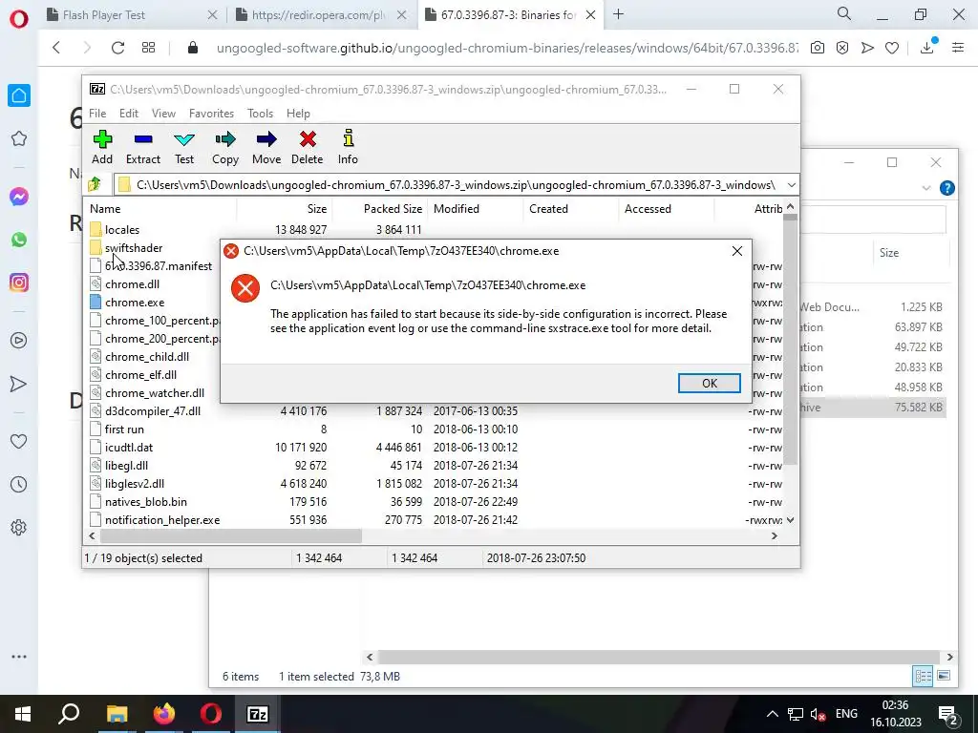Click the Test toolbar icon

pyautogui.click(x=184, y=139)
